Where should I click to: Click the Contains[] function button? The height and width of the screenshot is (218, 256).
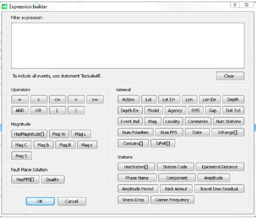(x=133, y=143)
